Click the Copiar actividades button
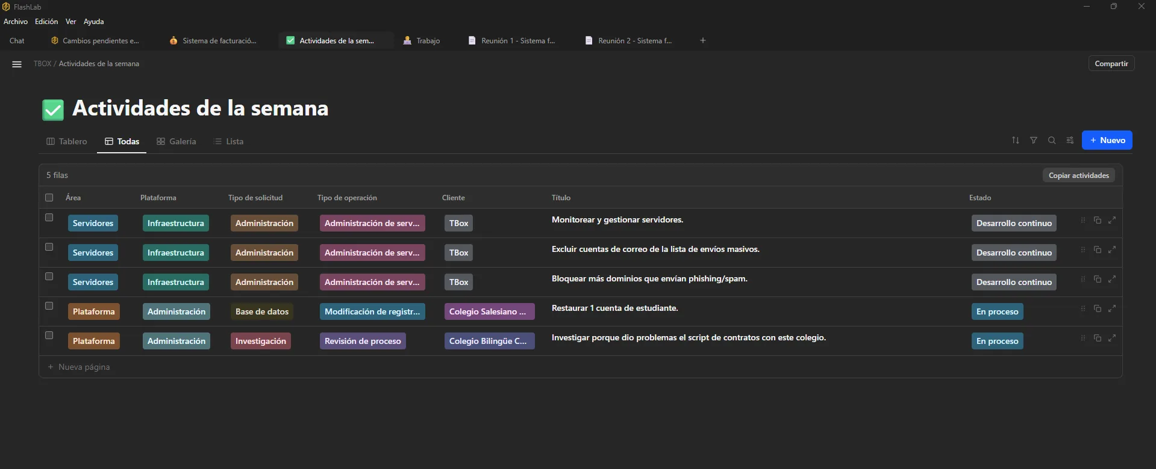 click(x=1078, y=176)
